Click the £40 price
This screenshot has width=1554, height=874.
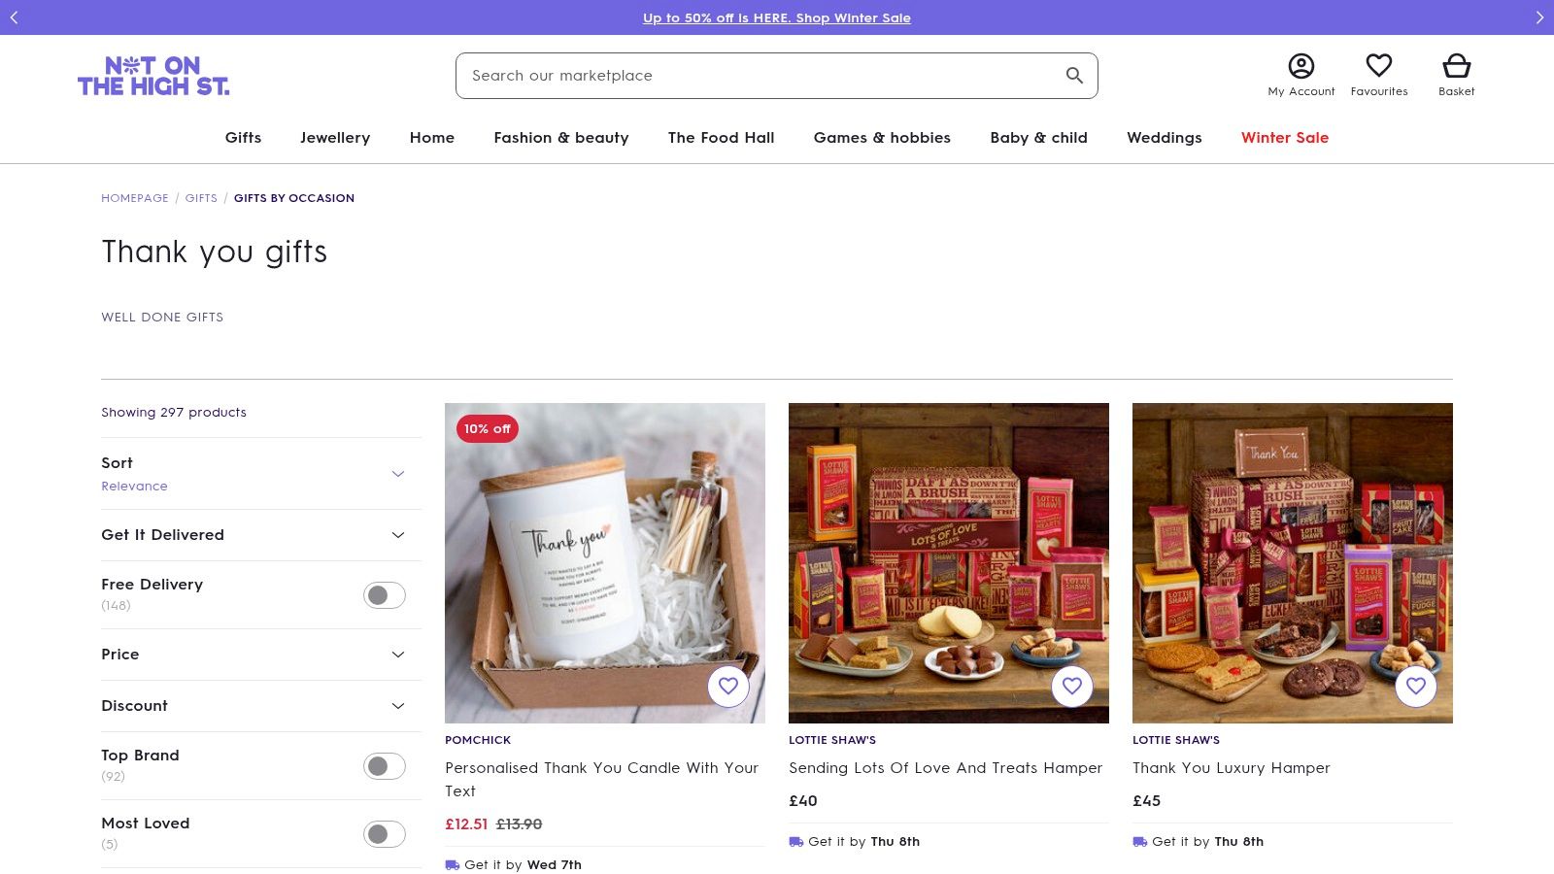pos(803,801)
